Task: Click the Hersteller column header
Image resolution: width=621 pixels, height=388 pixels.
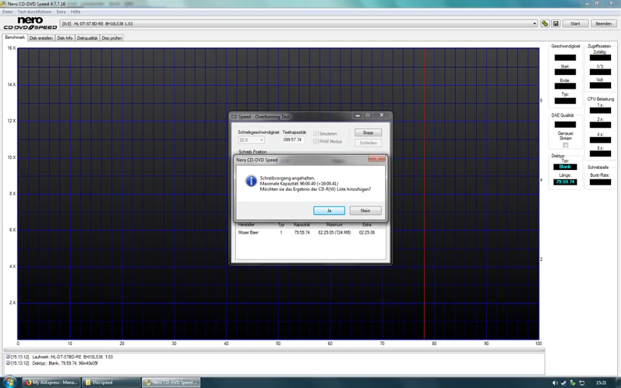Action: (247, 225)
